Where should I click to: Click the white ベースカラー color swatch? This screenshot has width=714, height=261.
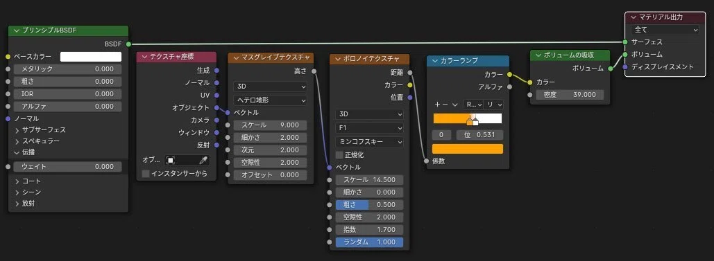(x=91, y=57)
